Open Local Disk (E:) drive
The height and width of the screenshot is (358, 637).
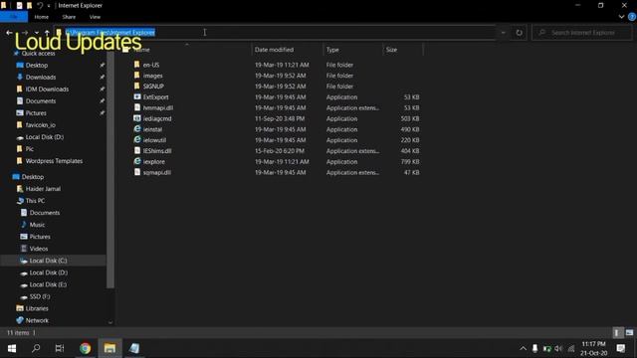pyautogui.click(x=48, y=284)
